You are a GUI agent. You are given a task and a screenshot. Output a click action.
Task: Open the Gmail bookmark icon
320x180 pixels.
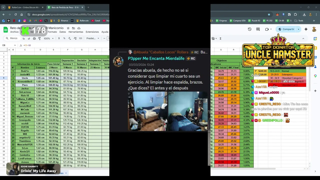[35, 21]
